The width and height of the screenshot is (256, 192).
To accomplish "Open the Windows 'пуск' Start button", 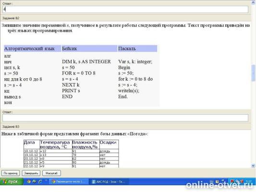I will click(12, 181).
